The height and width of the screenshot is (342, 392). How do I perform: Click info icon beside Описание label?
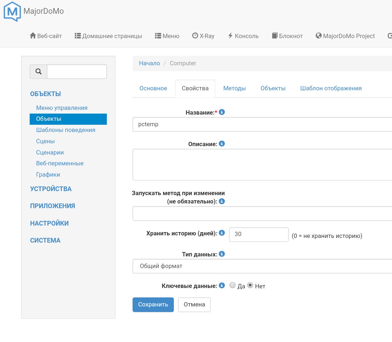(x=222, y=144)
